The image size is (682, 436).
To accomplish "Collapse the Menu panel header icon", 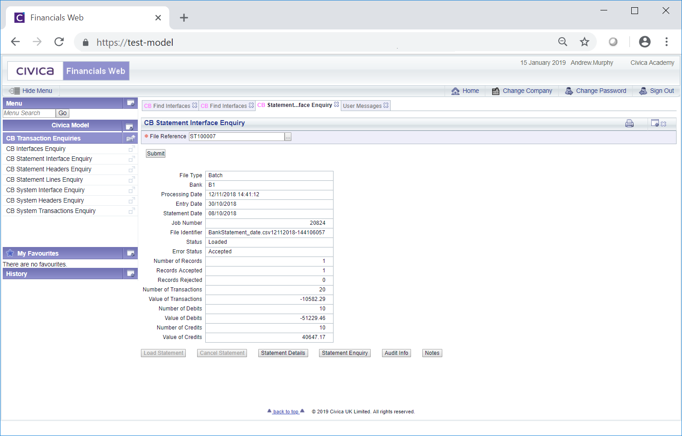I will click(x=131, y=103).
